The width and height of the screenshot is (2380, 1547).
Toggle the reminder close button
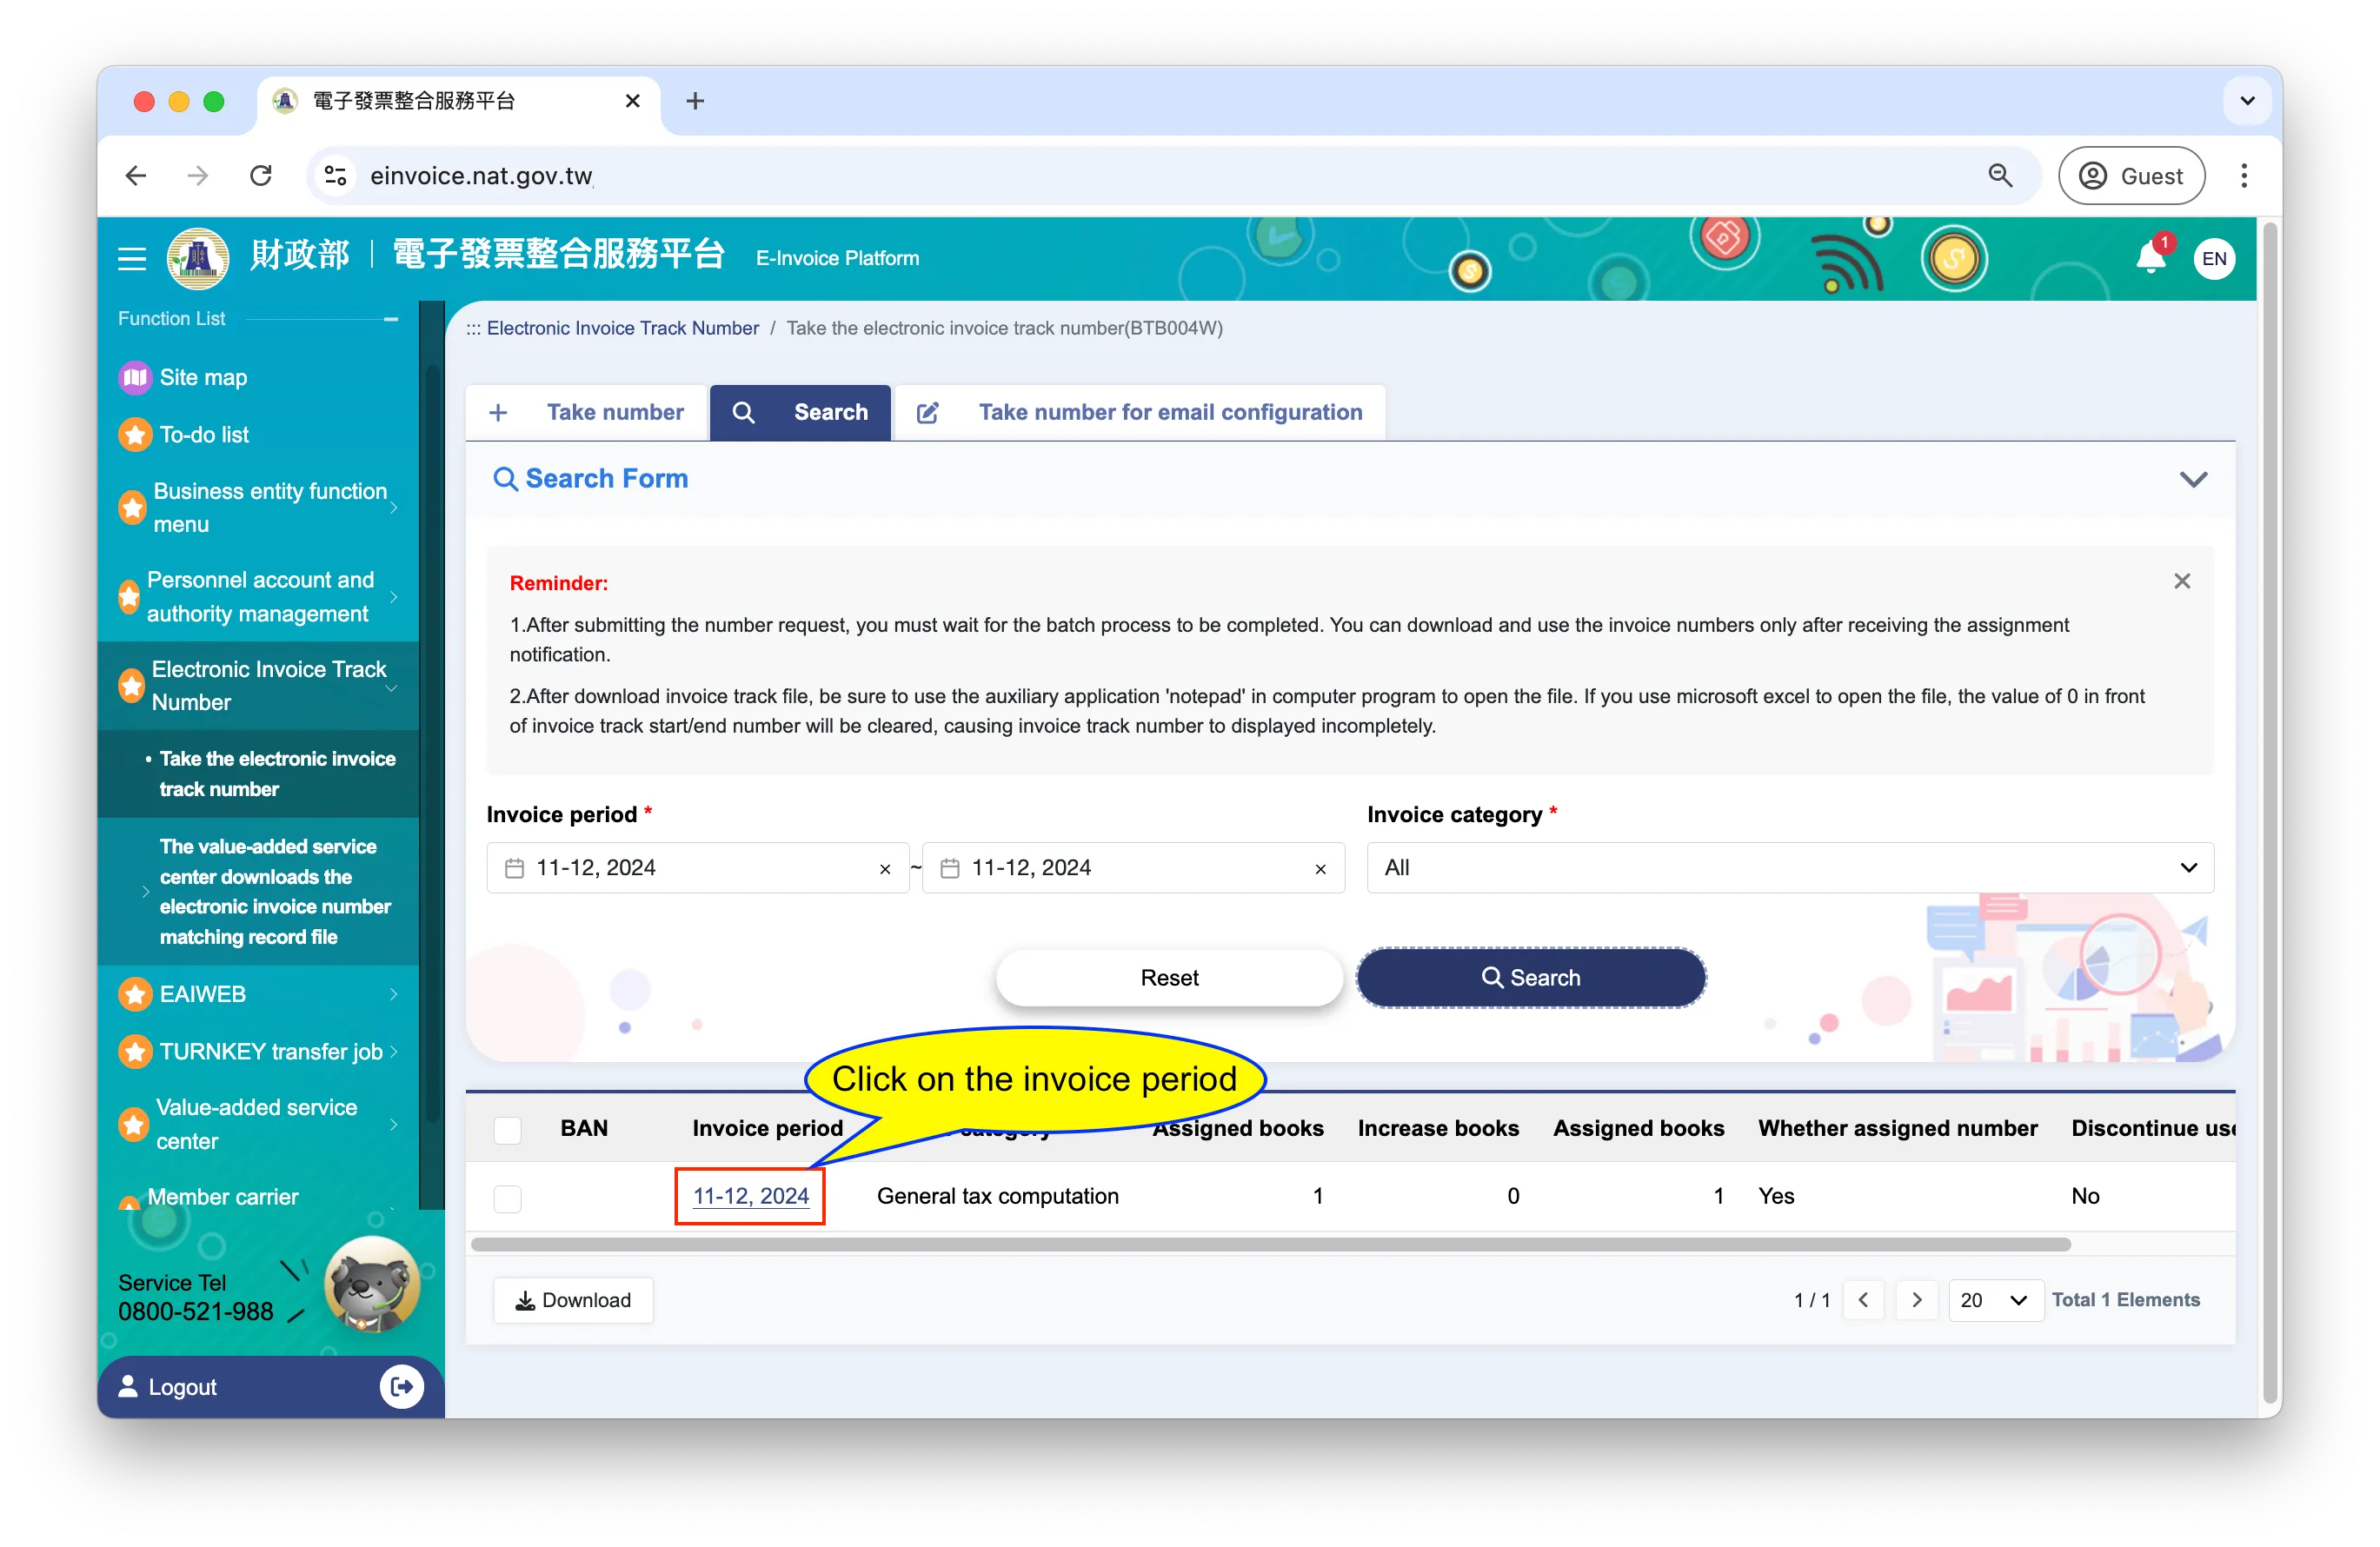click(2182, 581)
